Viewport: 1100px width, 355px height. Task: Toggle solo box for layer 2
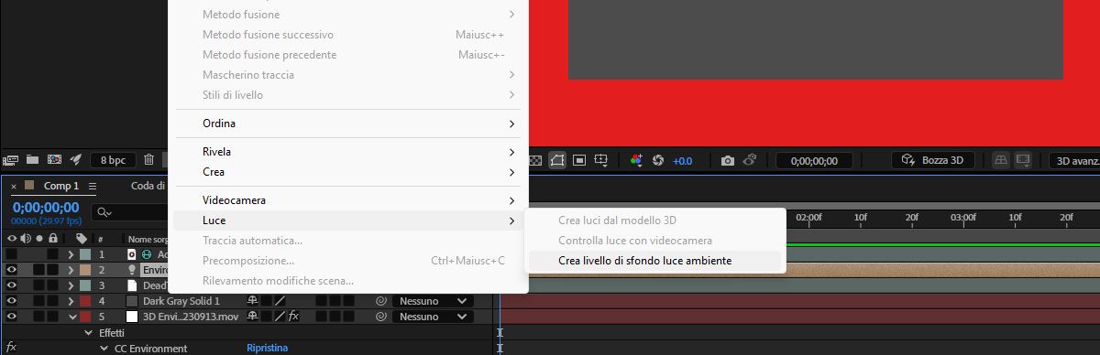tap(38, 270)
